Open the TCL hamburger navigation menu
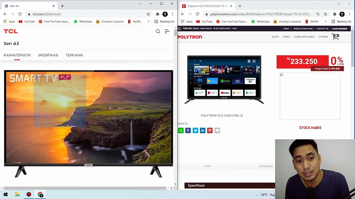 [167, 32]
